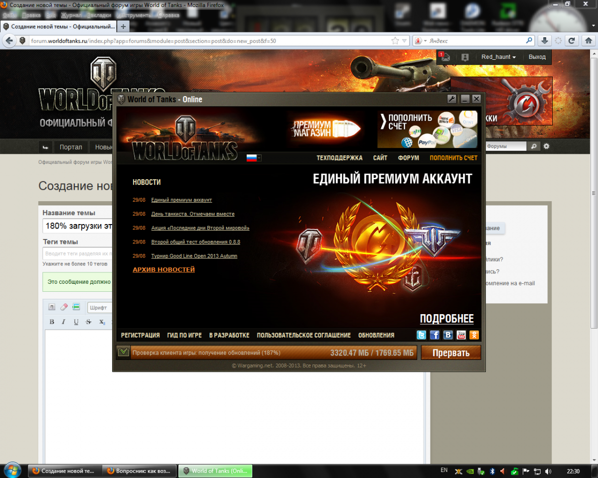The height and width of the screenshot is (478, 598).
Task: Apply strikethrough in the forum editor
Action: point(89,322)
